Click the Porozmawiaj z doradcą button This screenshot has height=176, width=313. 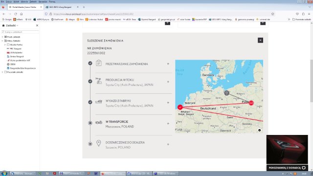(x=287, y=168)
